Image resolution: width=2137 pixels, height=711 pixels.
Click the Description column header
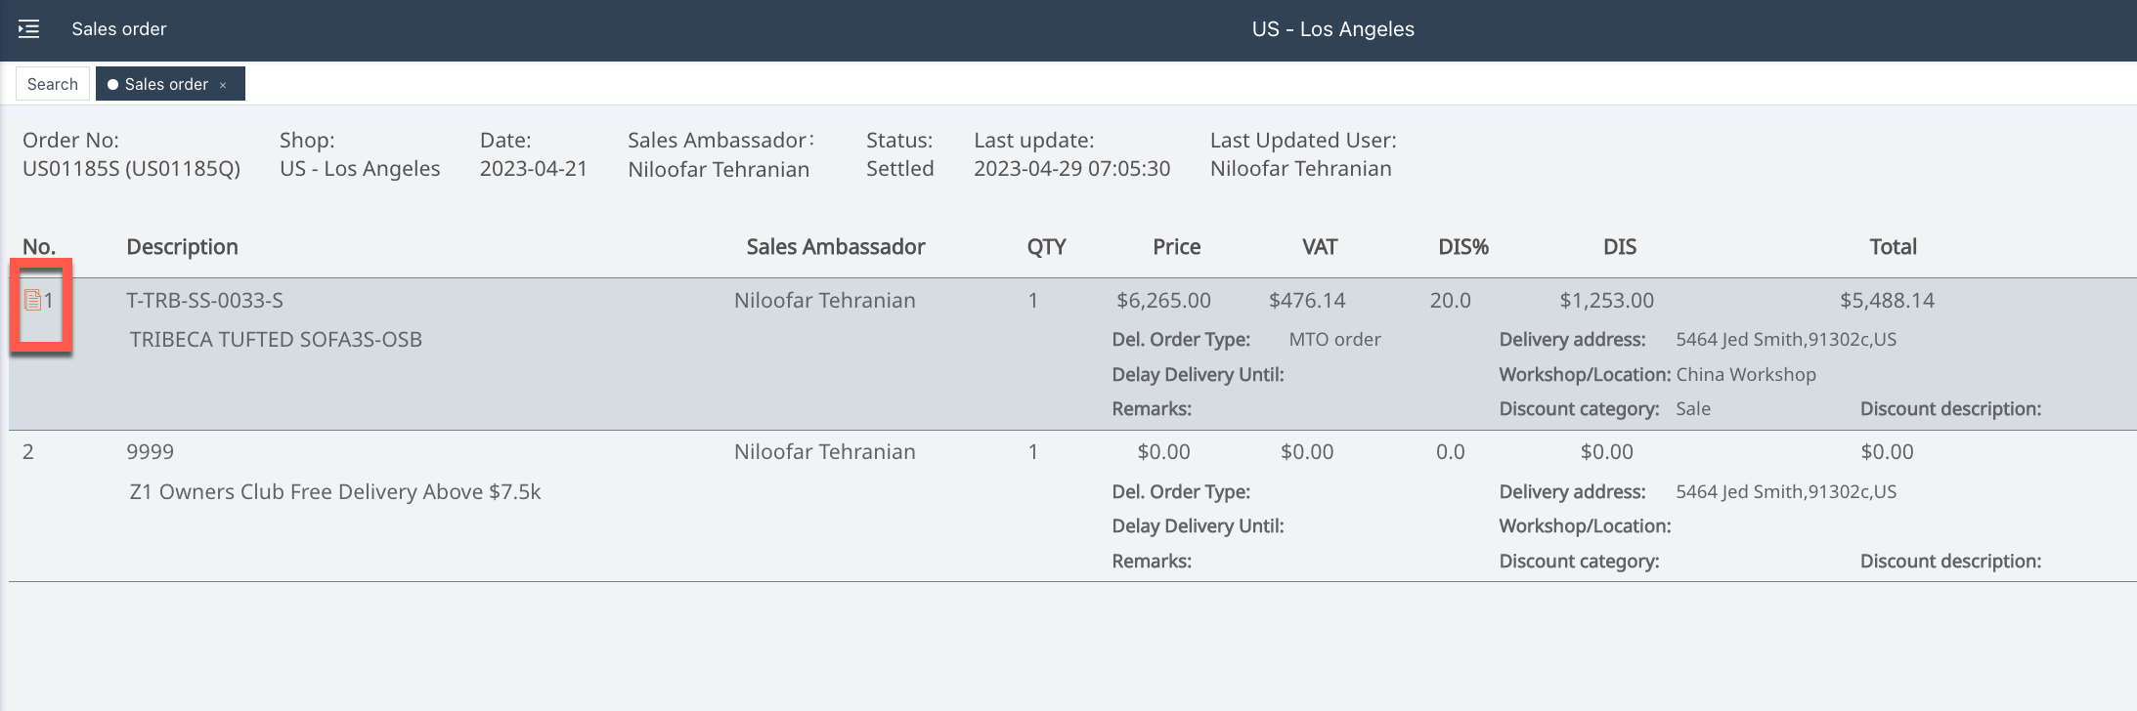coord(182,247)
